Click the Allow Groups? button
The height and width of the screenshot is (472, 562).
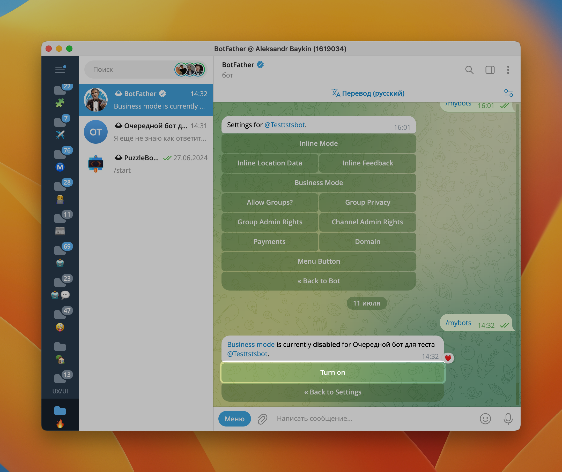click(270, 202)
